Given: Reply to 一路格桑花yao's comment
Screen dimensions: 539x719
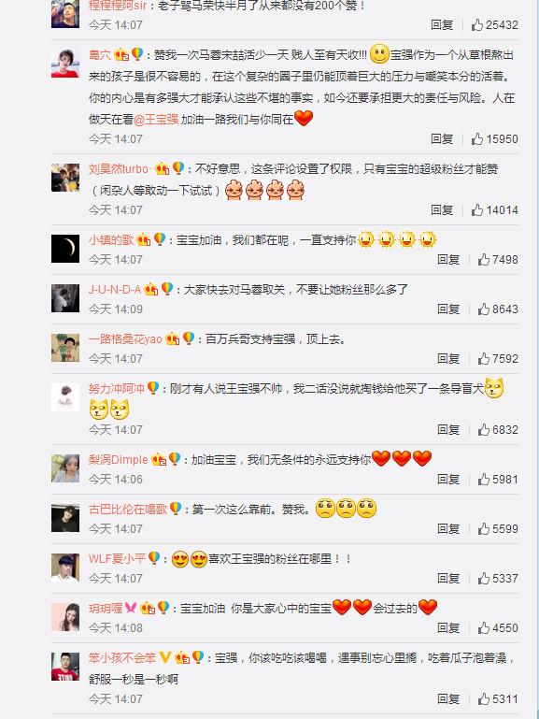Looking at the screenshot, I should click(x=448, y=359).
